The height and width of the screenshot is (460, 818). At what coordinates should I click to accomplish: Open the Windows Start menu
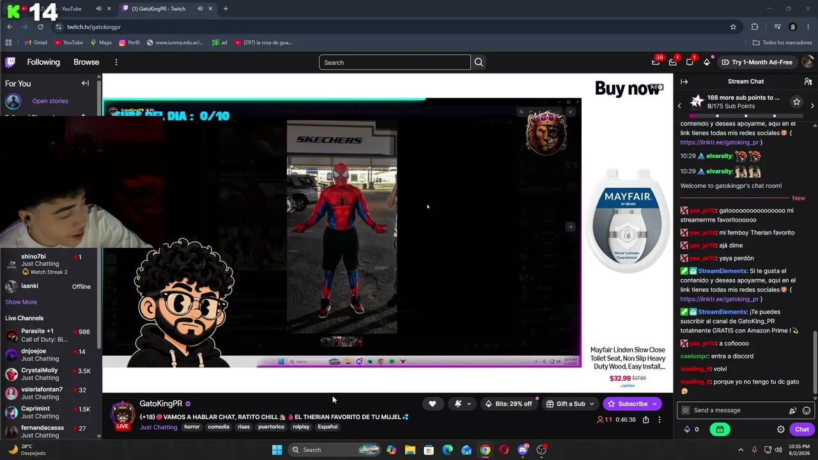tap(277, 450)
